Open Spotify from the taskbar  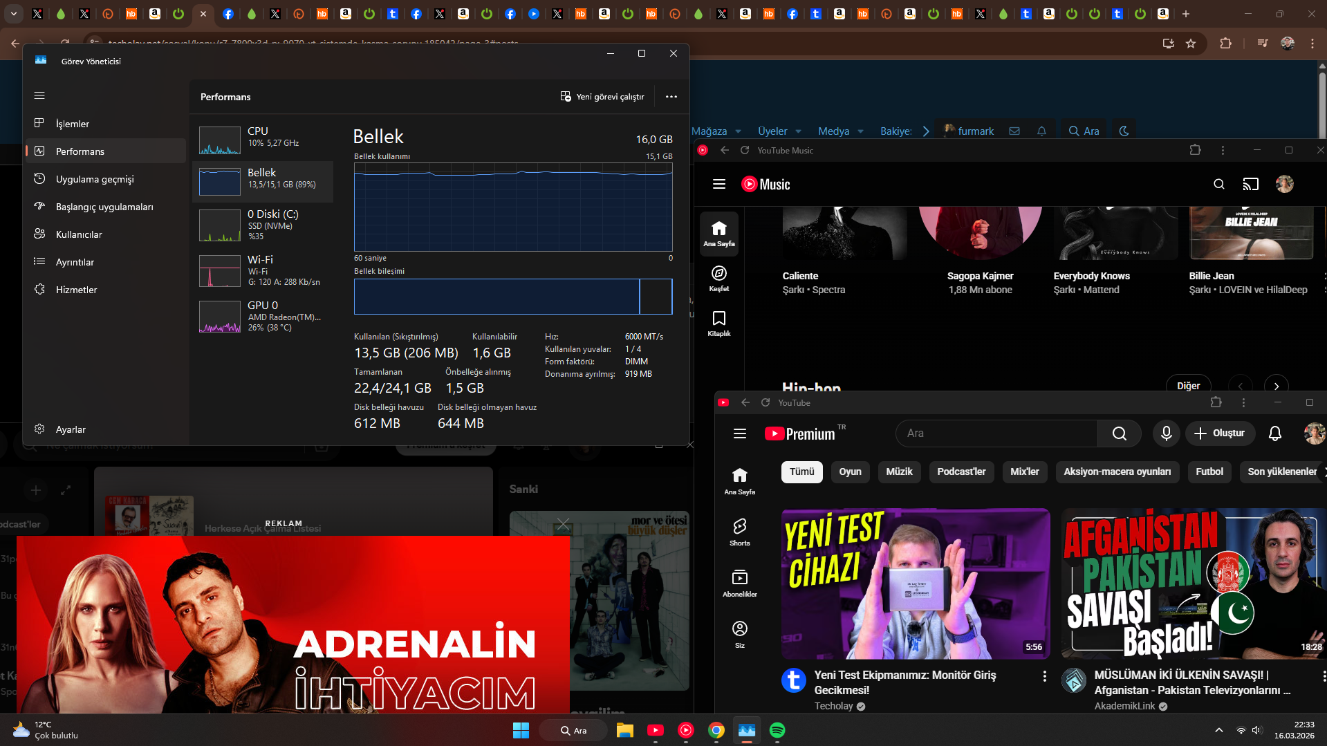point(777,730)
